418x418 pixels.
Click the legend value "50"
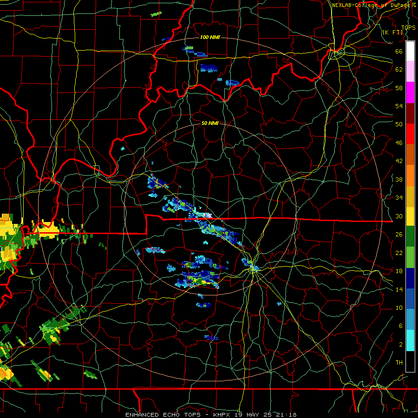click(399, 124)
